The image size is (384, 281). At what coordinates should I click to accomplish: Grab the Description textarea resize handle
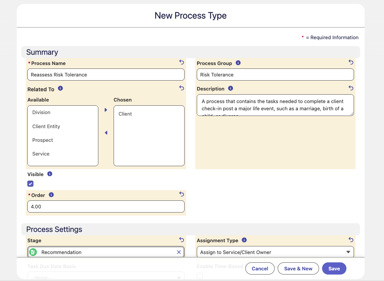tap(352, 114)
